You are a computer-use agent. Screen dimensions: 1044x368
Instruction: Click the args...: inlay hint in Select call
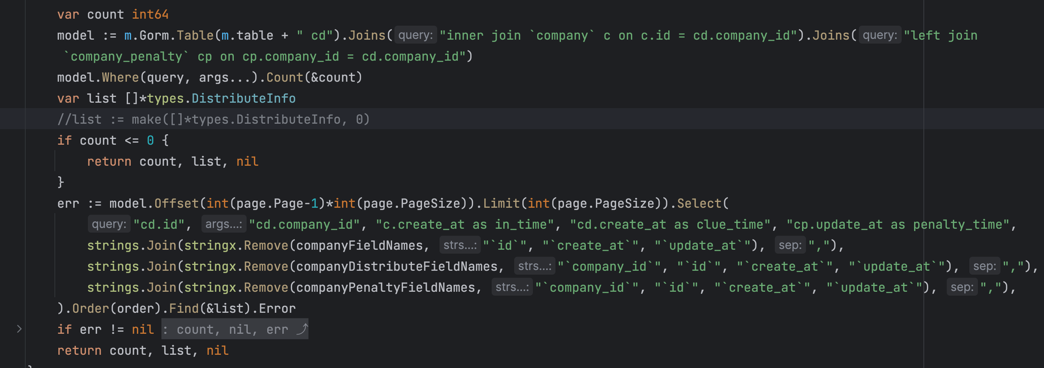click(223, 224)
